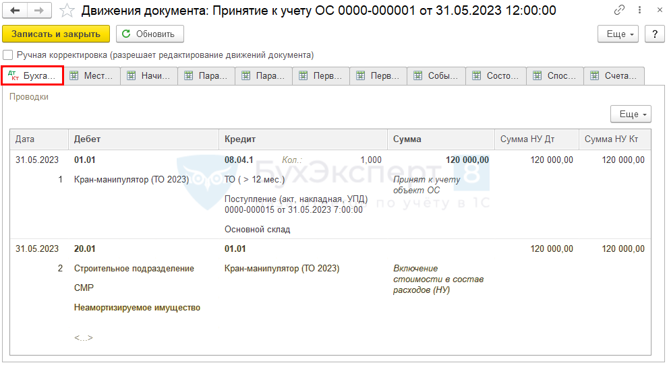This screenshot has width=667, height=365.
Task: Copy link using the chain icon
Action: point(619,10)
